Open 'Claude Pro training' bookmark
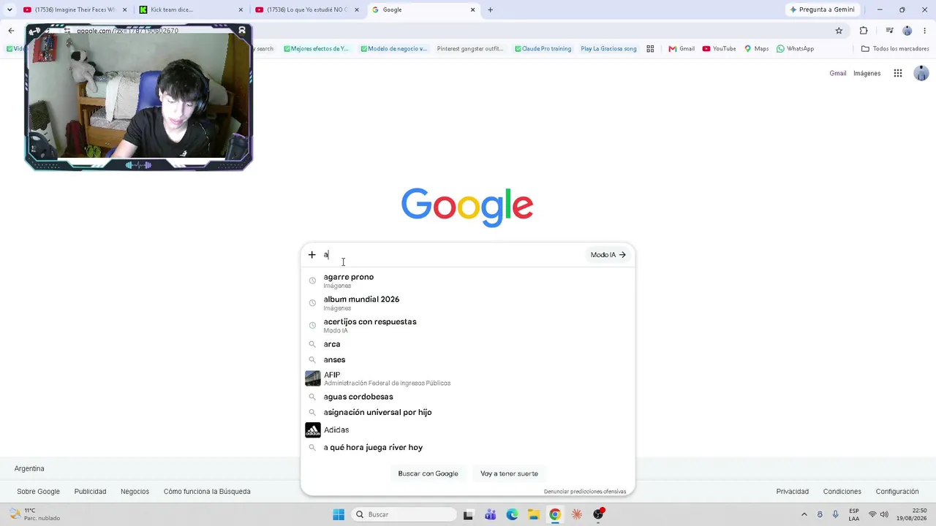 click(543, 49)
